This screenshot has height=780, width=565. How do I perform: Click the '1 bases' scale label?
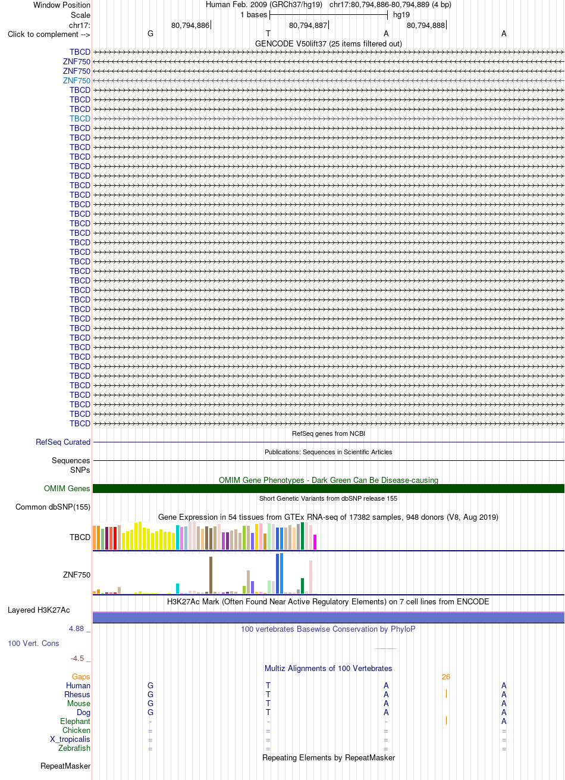pos(254,15)
